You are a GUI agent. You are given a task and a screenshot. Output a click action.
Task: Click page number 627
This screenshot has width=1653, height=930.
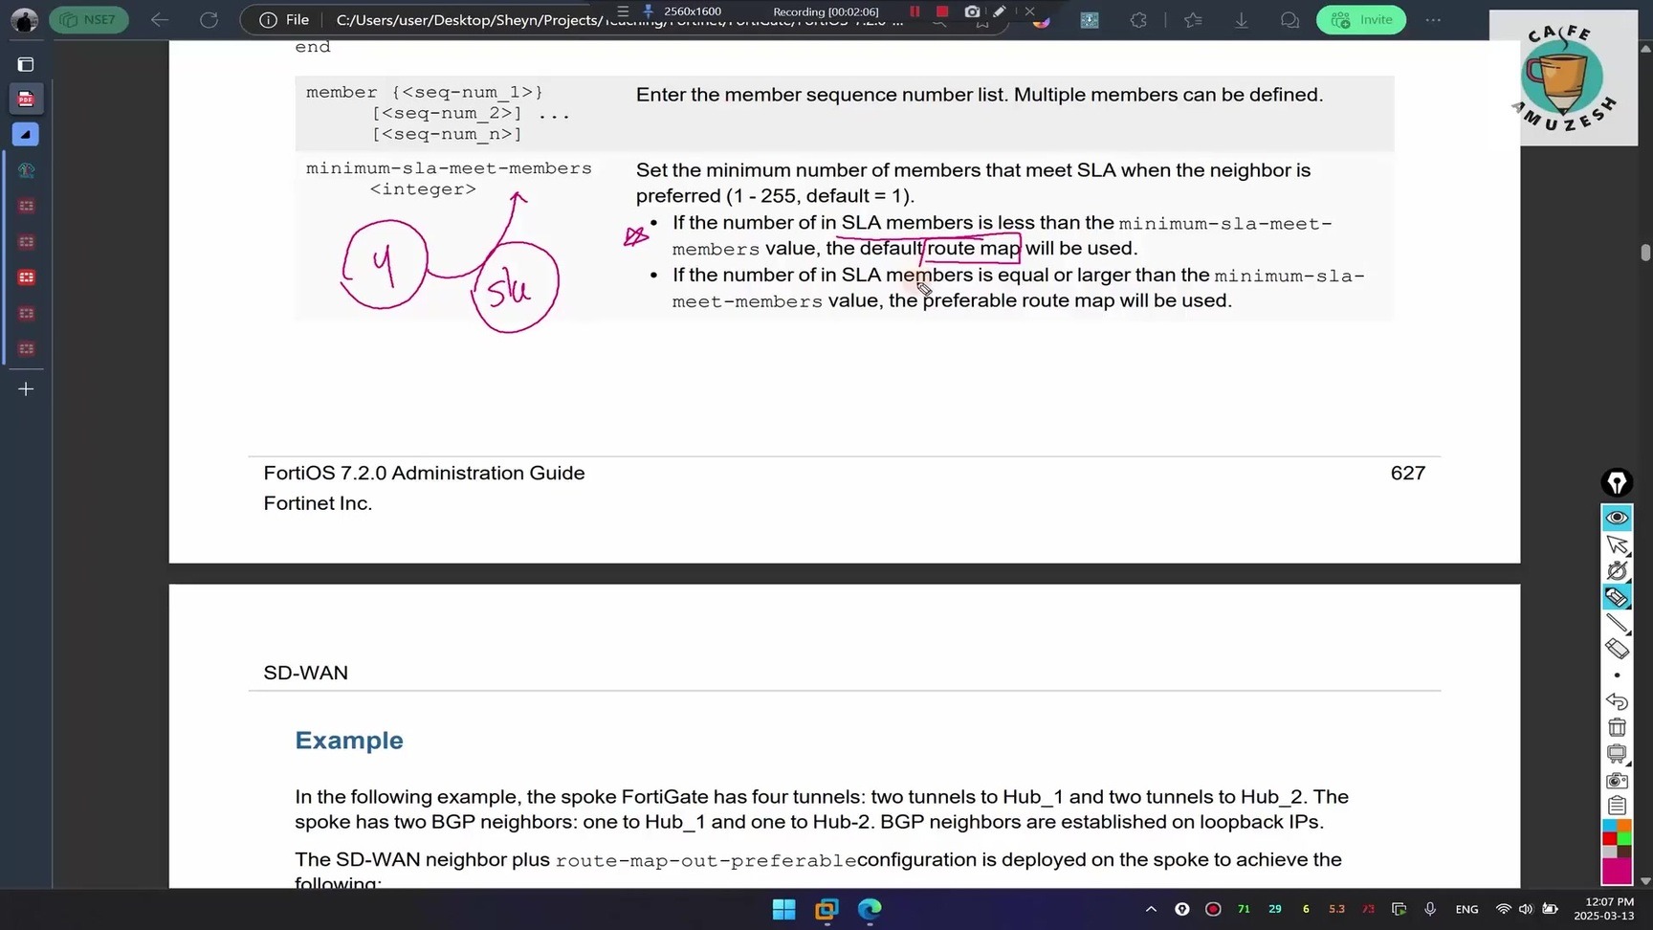(1408, 473)
